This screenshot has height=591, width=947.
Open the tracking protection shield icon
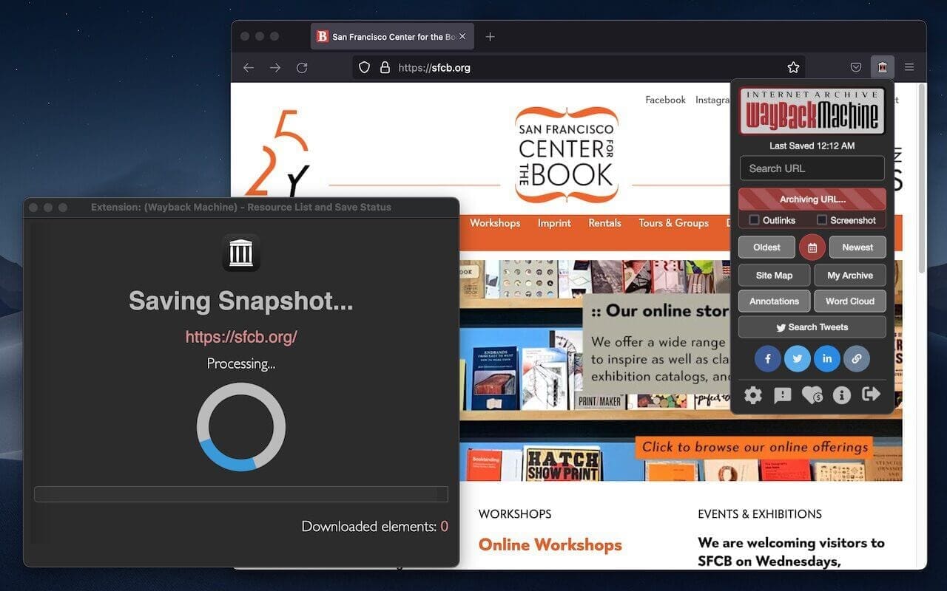pos(364,67)
